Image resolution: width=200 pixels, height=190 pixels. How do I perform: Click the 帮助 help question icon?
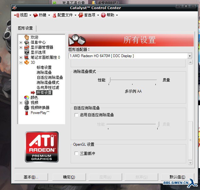coord(103,15)
